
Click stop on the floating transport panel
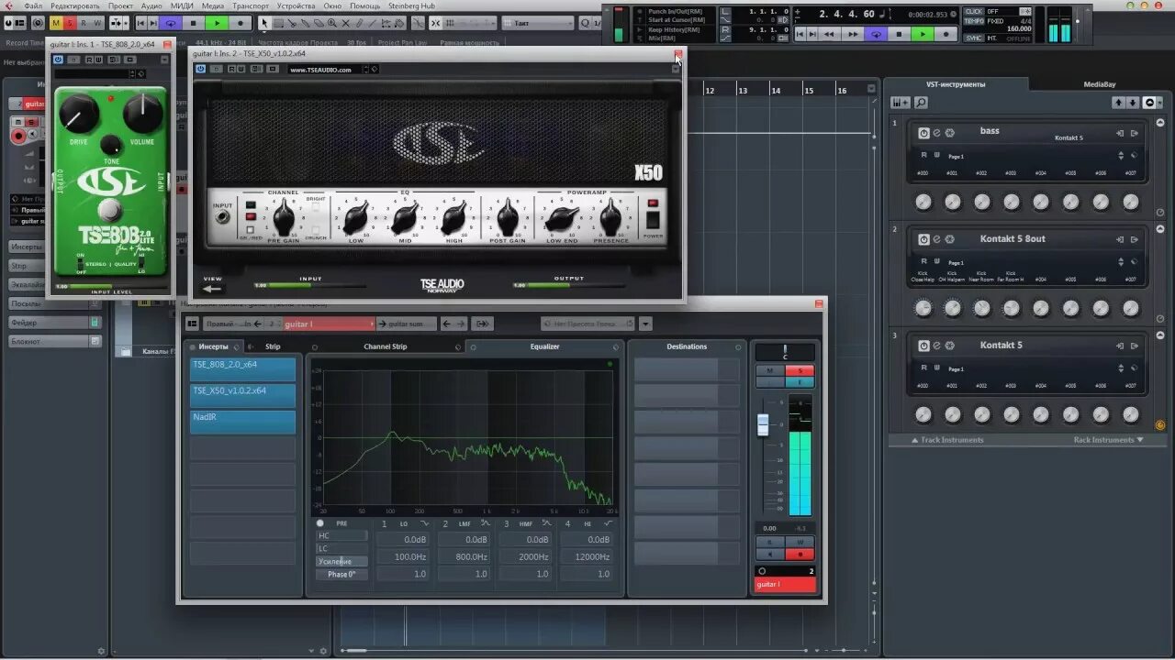pyautogui.click(x=900, y=34)
